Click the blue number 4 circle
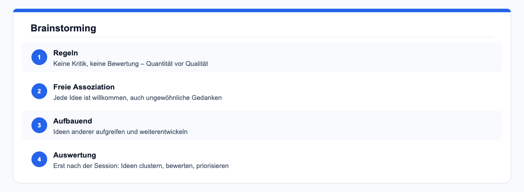 [x=39, y=159]
